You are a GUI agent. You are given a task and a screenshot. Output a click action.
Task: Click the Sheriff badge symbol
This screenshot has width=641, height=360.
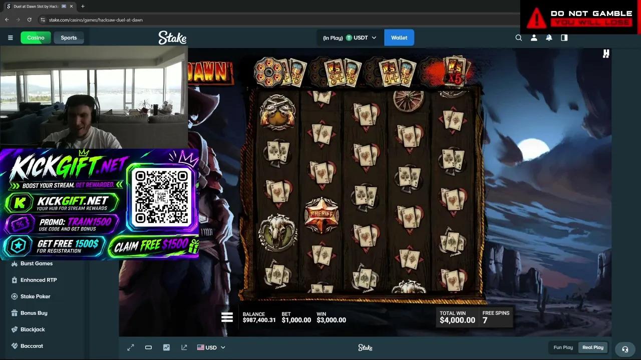click(322, 215)
